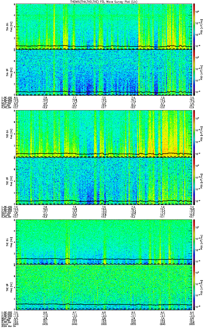The image size is (205, 328).
Task: Click the THD B∥ spectrogram panel
Action: tap(104, 181)
